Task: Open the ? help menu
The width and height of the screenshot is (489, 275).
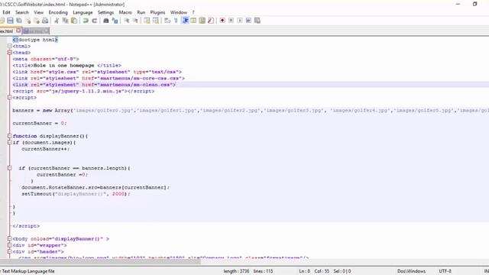Action: click(x=193, y=12)
